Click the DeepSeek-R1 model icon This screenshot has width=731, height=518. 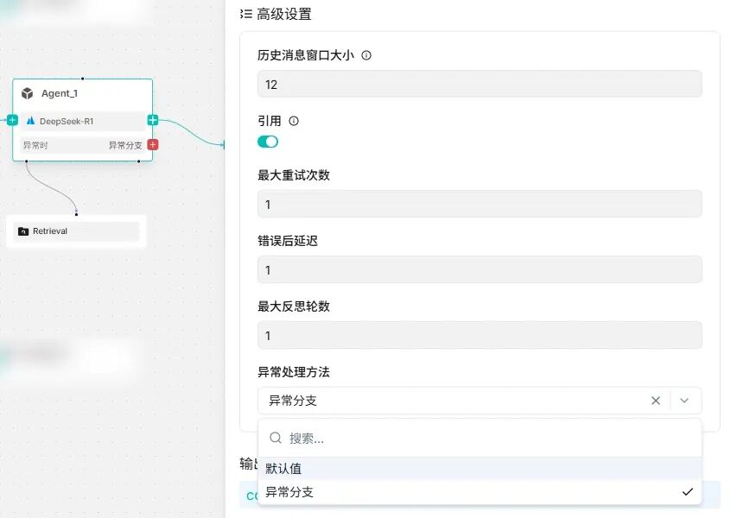(31, 120)
